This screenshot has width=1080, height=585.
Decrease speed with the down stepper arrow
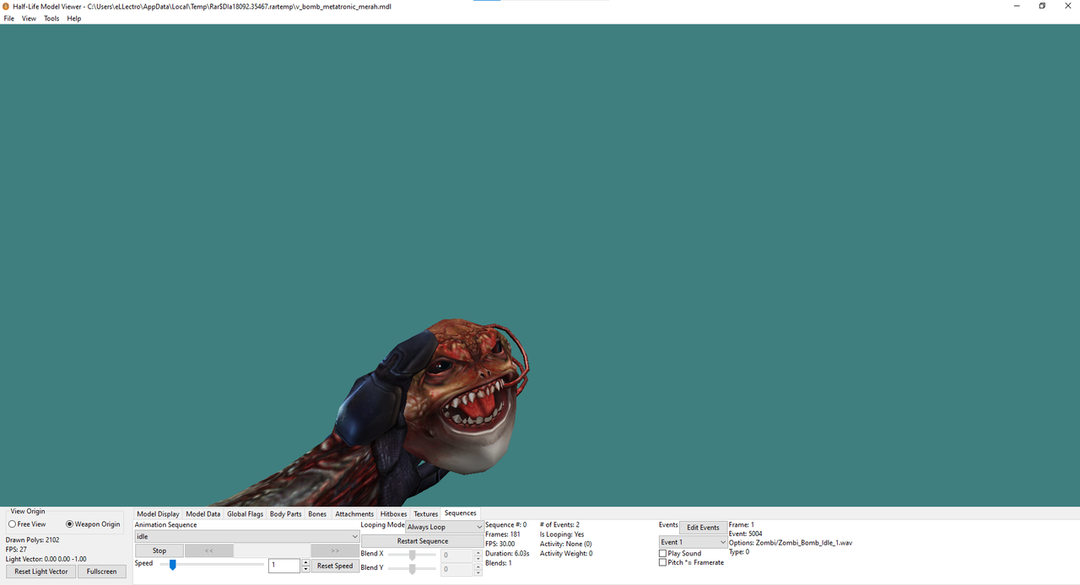coord(305,569)
